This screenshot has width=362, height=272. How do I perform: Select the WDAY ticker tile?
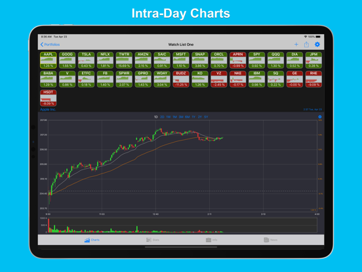click(162, 79)
